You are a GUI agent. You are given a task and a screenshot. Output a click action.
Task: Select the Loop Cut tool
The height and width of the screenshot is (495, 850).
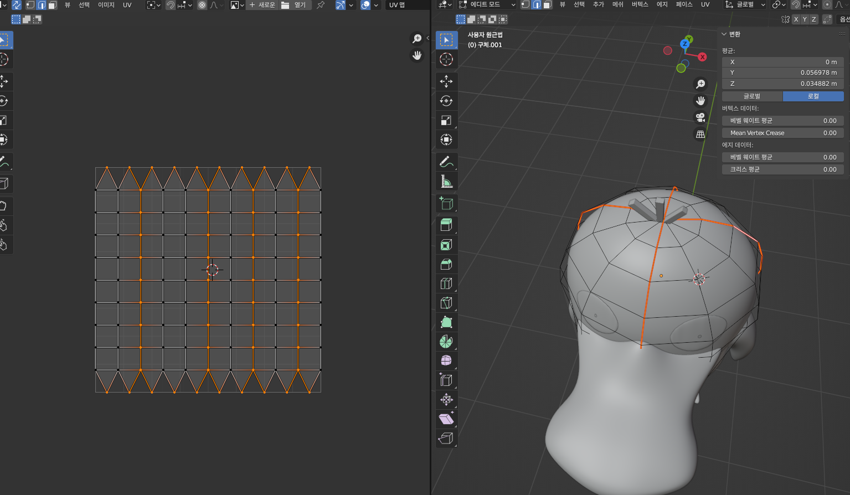(446, 283)
